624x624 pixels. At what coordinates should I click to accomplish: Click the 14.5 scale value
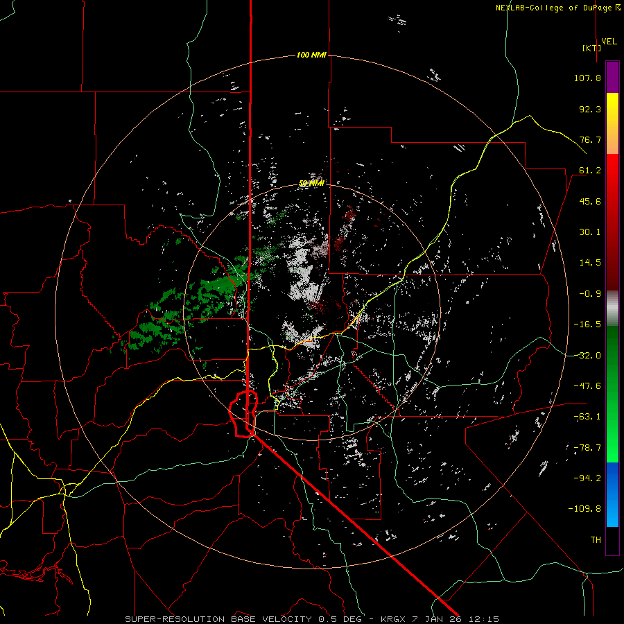coord(590,263)
